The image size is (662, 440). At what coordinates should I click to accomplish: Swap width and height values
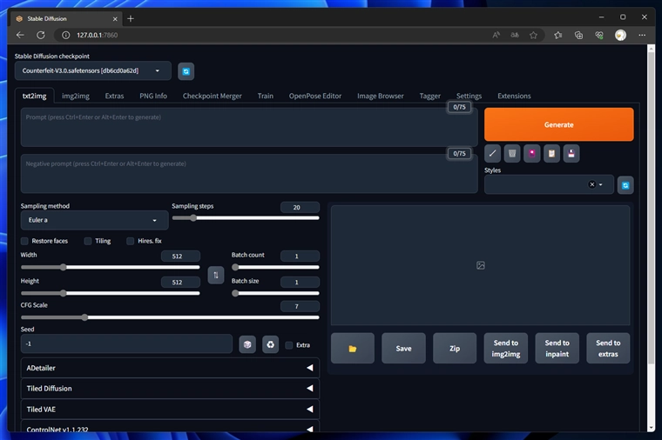point(216,275)
